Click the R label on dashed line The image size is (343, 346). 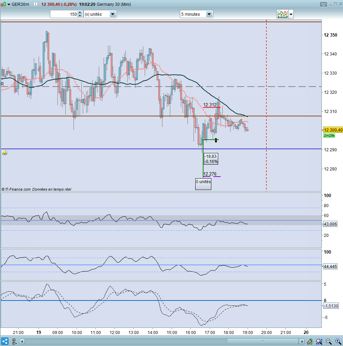click(x=2, y=84)
